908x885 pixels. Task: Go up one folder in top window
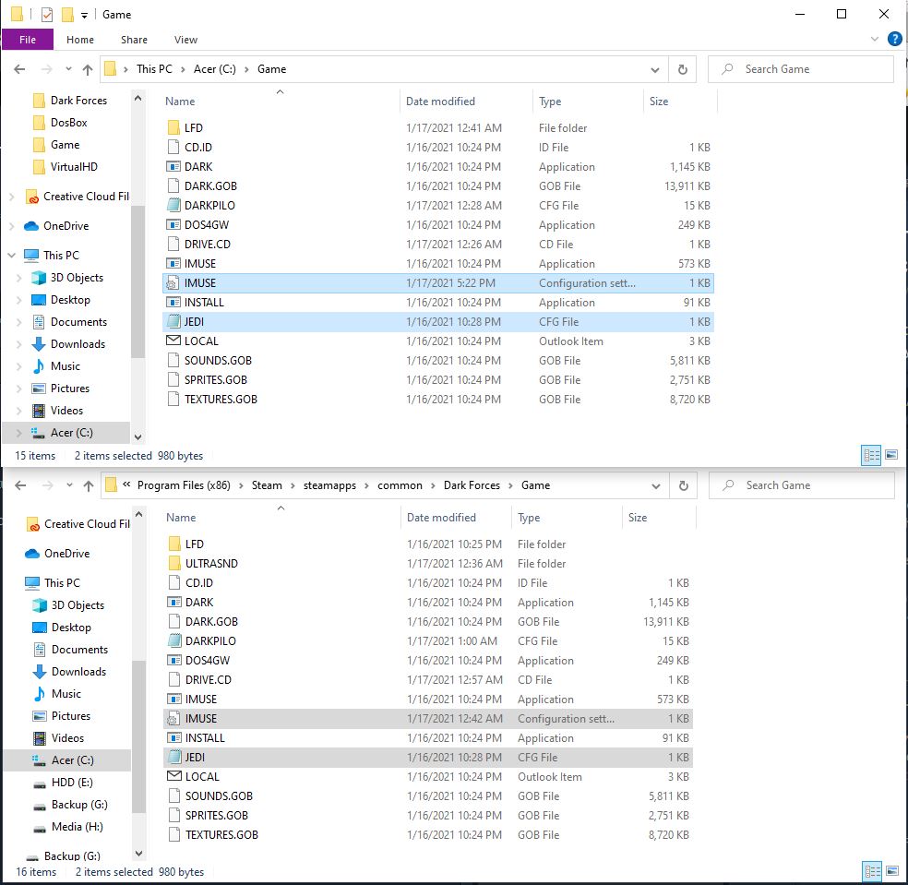pyautogui.click(x=88, y=69)
